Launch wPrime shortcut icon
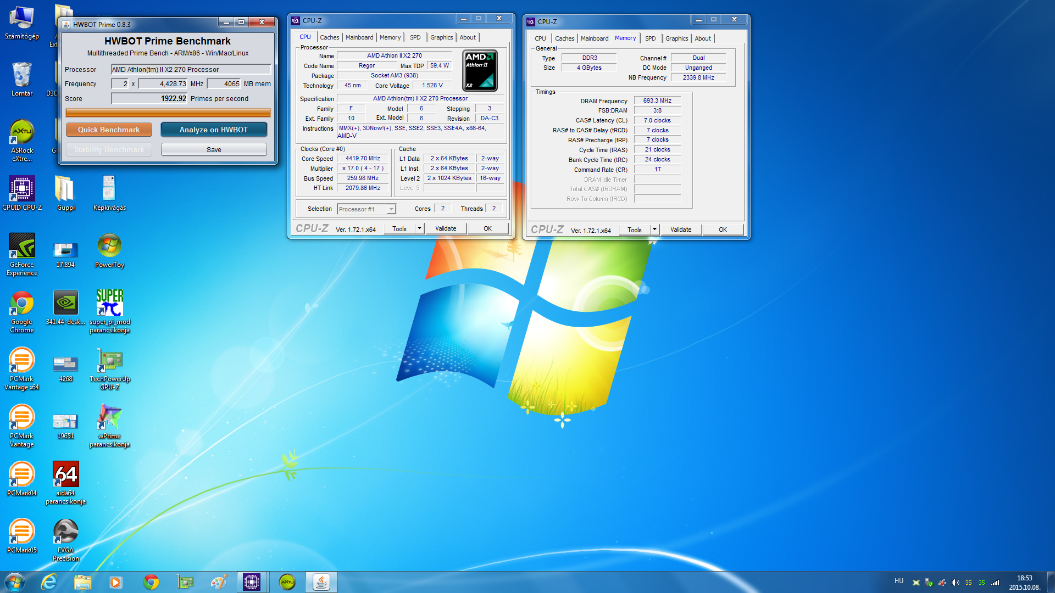This screenshot has height=593, width=1055. click(109, 426)
